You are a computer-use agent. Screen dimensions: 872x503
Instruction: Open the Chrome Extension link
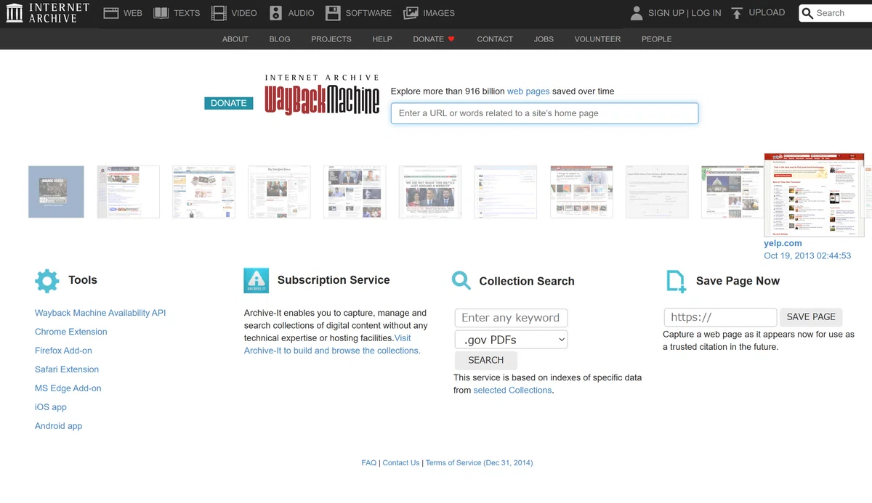(x=71, y=332)
